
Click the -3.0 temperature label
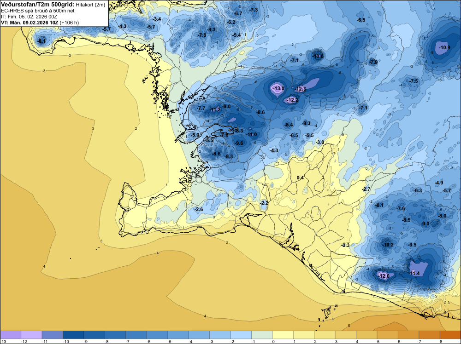[x=320, y=142]
